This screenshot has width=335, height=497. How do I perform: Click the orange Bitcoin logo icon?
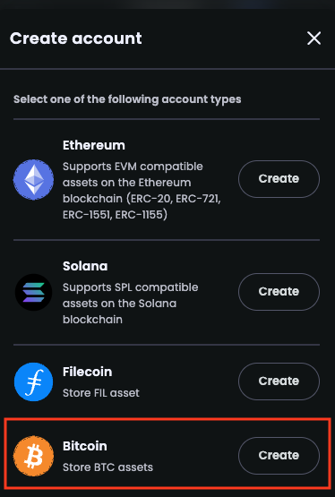[x=33, y=456]
